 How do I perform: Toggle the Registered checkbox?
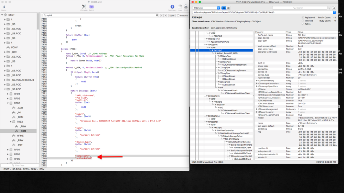[303, 18]
